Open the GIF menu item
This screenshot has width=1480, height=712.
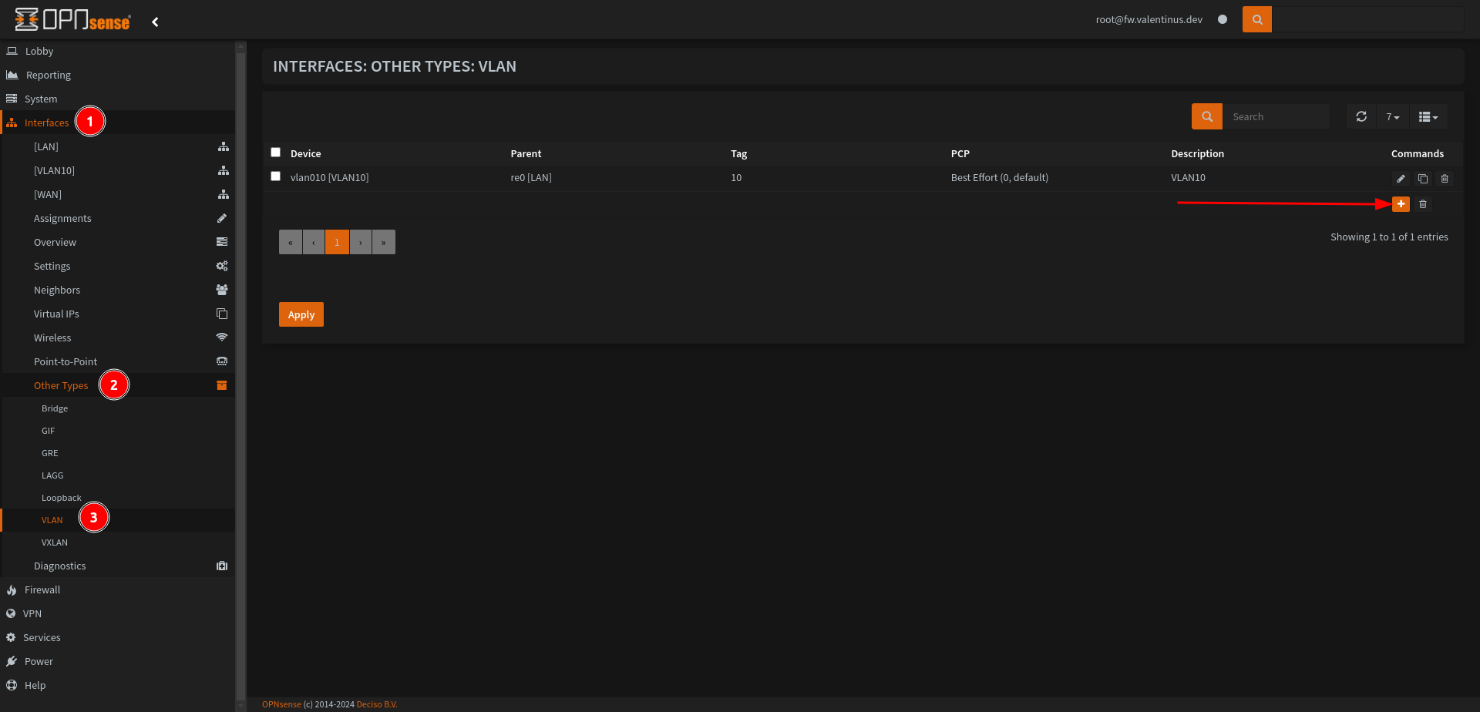tap(48, 431)
